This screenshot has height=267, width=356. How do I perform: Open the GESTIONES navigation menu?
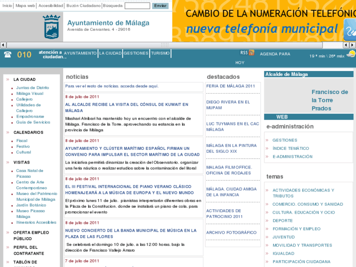(x=136, y=53)
